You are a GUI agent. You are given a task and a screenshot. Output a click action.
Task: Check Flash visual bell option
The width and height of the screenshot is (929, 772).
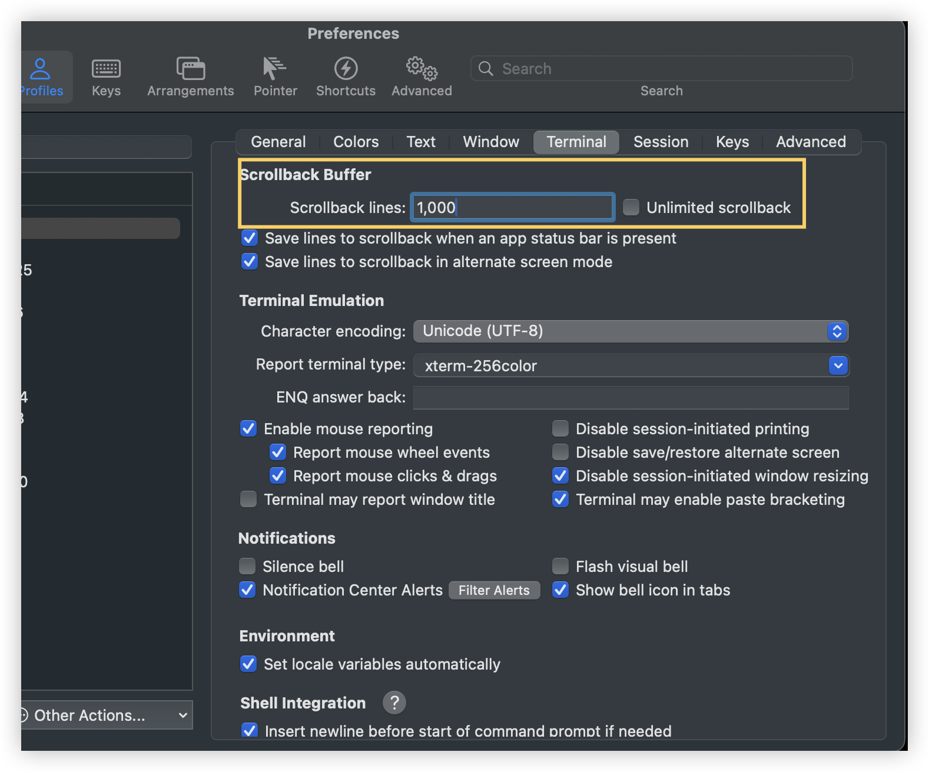560,566
